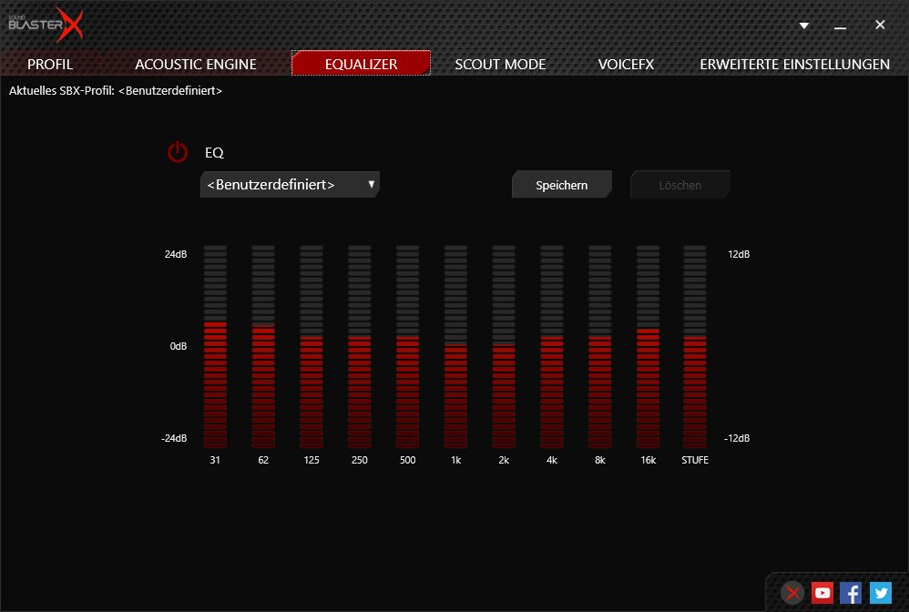Click the Löschen button

680,185
